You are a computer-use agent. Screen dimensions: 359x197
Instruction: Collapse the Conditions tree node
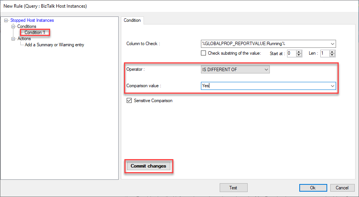tap(13, 26)
